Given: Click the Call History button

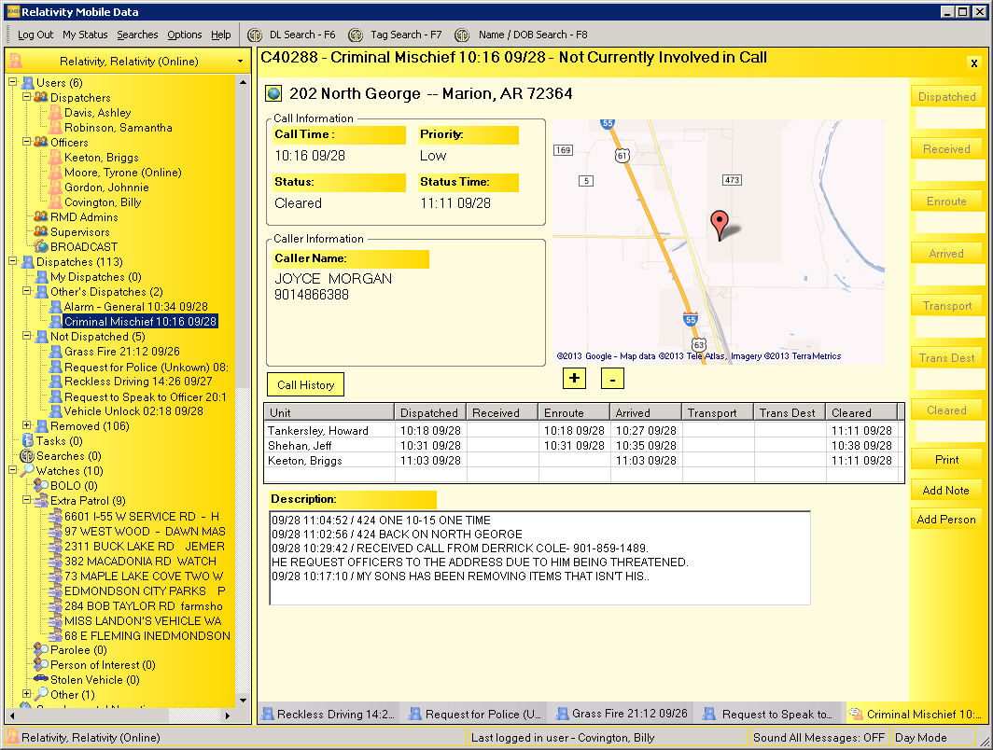Looking at the screenshot, I should (x=305, y=385).
